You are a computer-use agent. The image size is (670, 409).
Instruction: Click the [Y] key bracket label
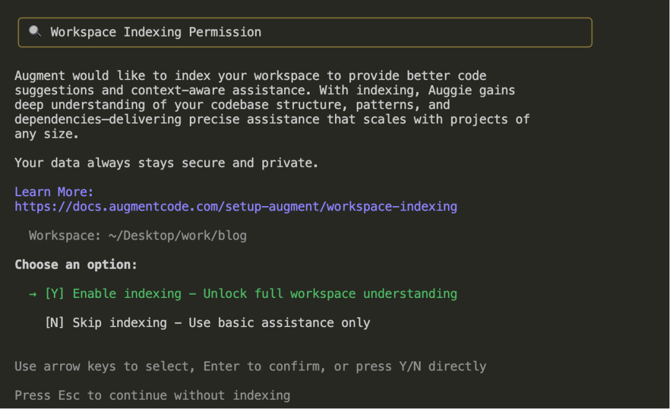[x=55, y=294]
